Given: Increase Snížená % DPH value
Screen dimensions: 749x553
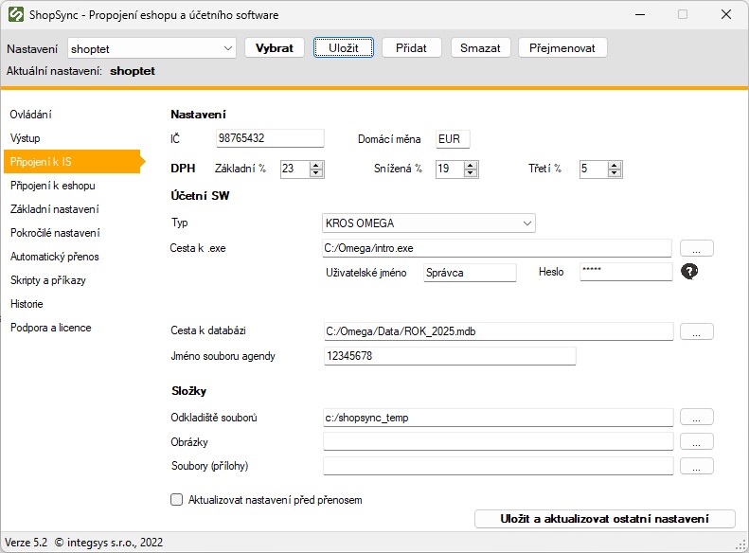Looking at the screenshot, I should coord(471,165).
